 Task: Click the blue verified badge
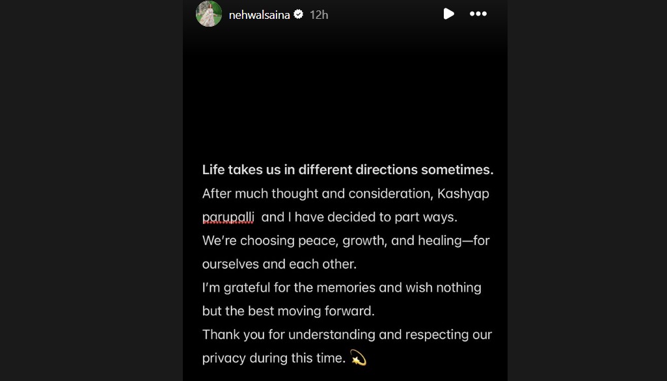coord(298,14)
